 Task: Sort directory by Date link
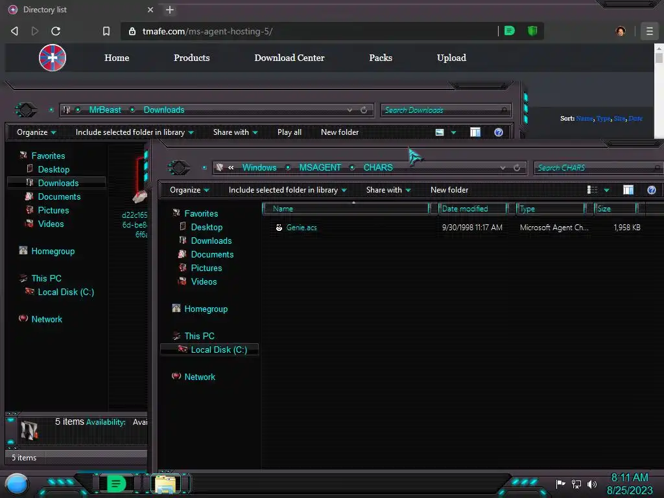[x=635, y=119]
